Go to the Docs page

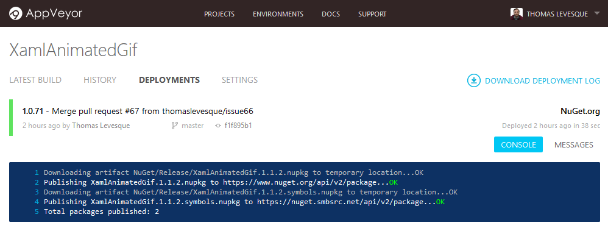point(331,14)
